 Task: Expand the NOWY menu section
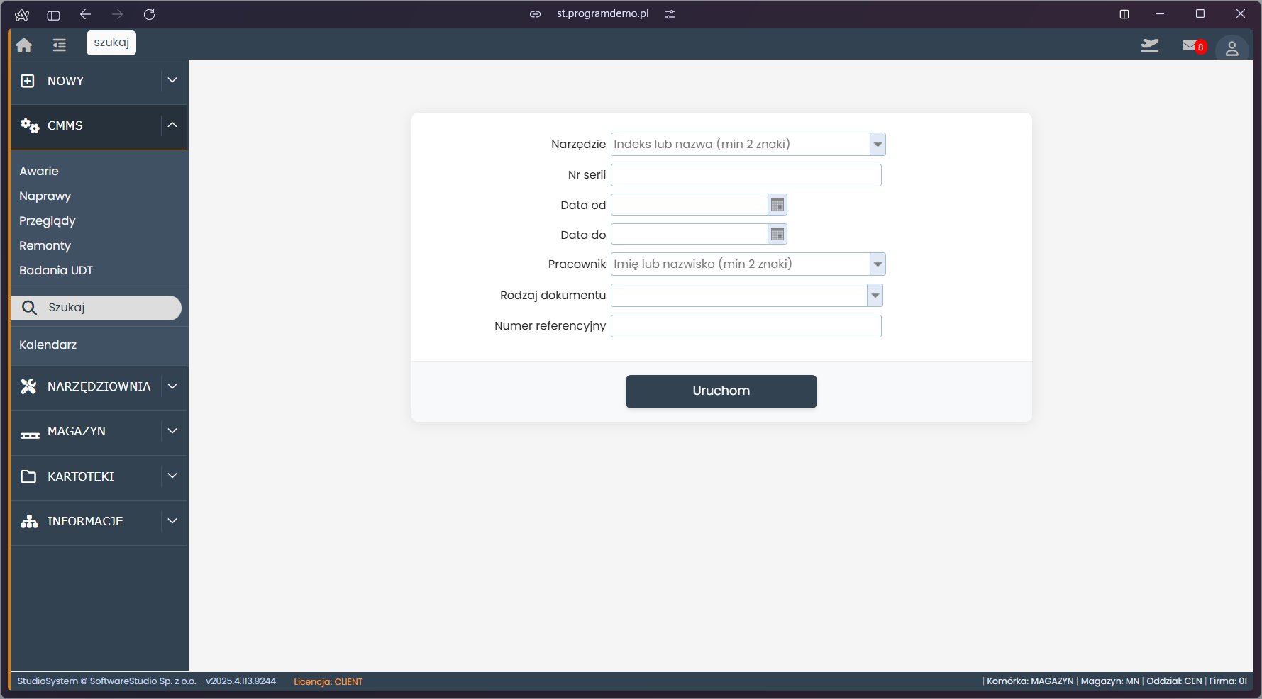pos(172,81)
